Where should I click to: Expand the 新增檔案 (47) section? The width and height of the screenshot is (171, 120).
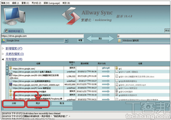click(x=3, y=48)
